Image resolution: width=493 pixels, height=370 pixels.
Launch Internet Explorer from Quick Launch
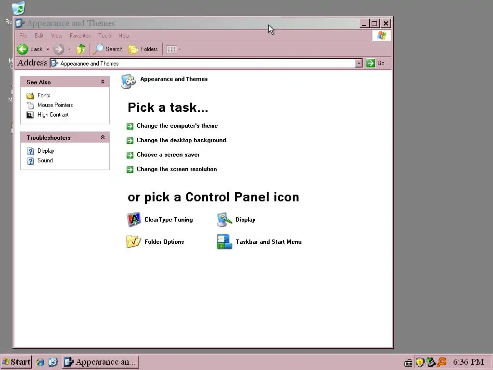40,362
